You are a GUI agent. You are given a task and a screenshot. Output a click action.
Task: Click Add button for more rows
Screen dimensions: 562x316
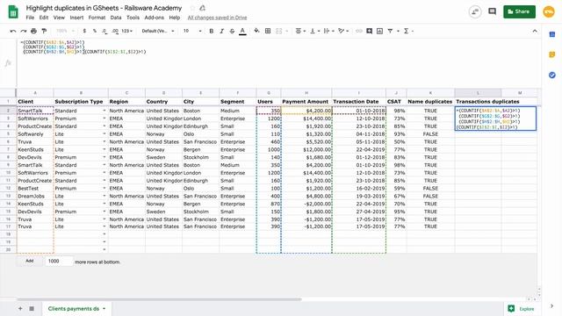(29, 262)
